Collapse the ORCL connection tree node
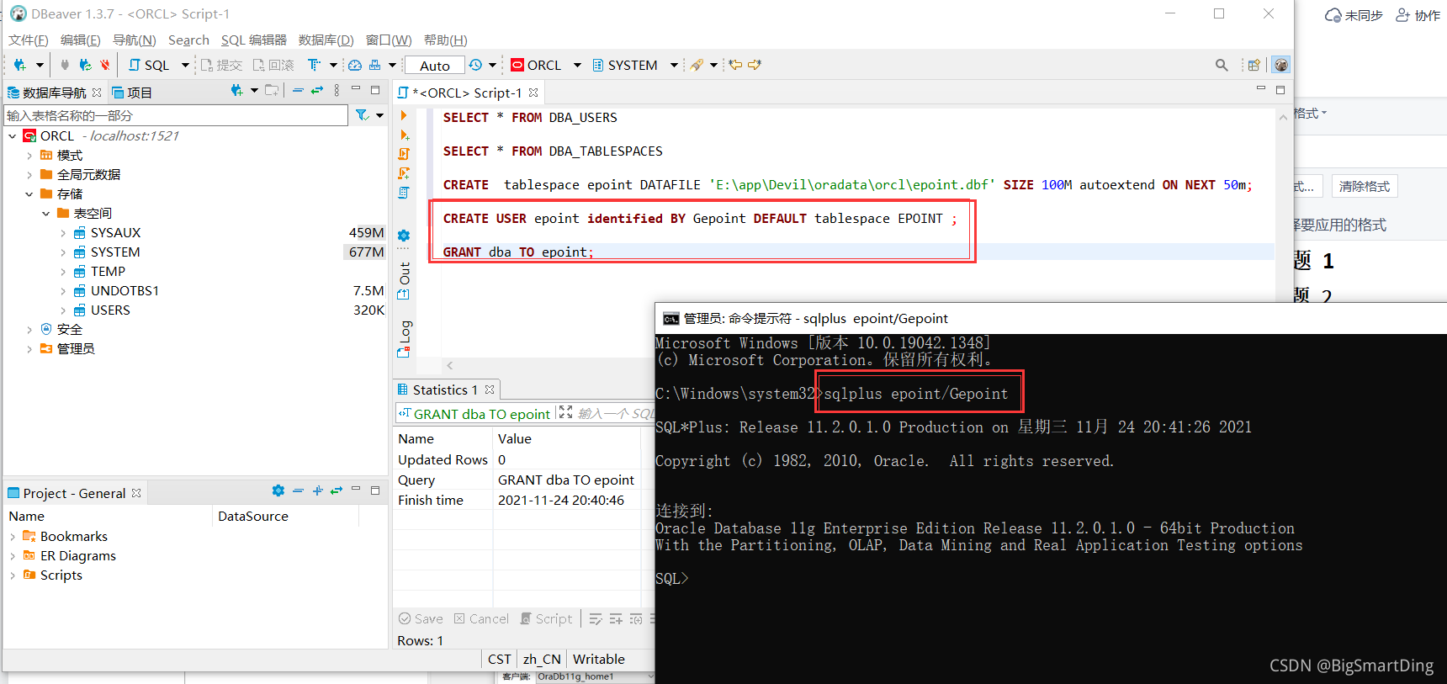The height and width of the screenshot is (684, 1447). (x=13, y=136)
